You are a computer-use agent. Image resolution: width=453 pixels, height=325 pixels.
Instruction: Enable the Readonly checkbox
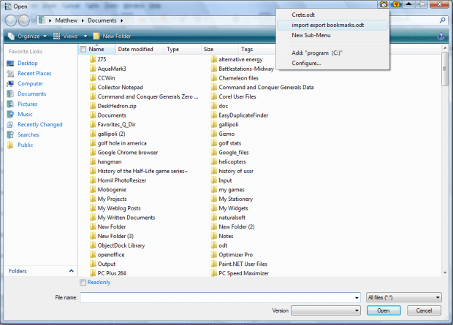tap(83, 282)
